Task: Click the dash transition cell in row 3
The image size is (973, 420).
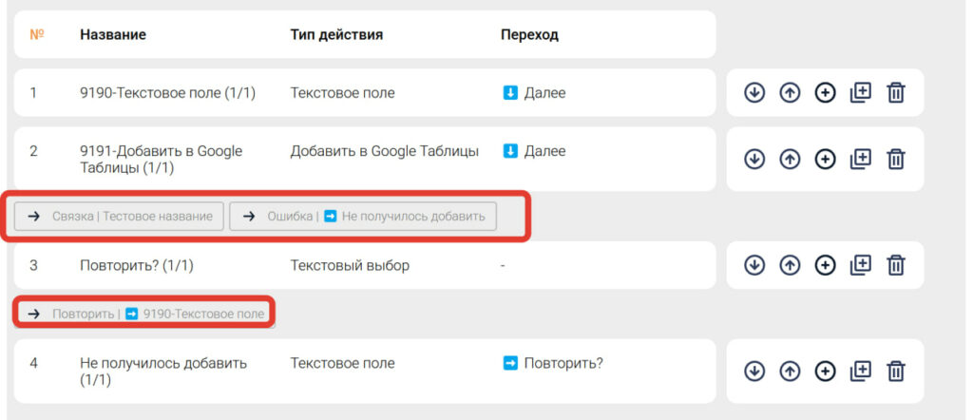Action: coord(503,265)
